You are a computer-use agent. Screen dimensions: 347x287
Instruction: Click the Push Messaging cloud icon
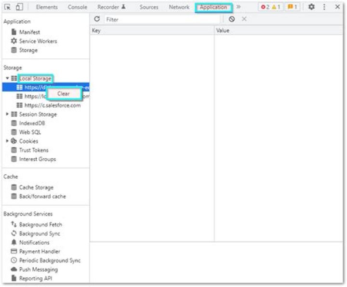click(x=14, y=269)
